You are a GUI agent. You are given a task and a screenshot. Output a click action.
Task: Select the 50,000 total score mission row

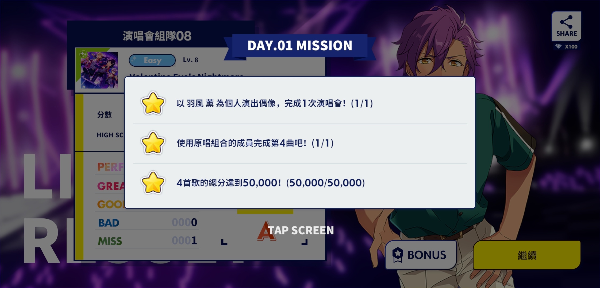[300, 183]
